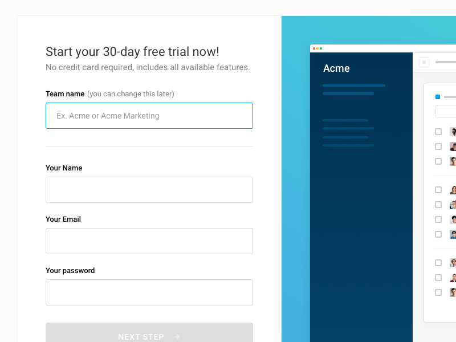The height and width of the screenshot is (342, 456).
Task: Click the Your Email input field
Action: point(149,241)
